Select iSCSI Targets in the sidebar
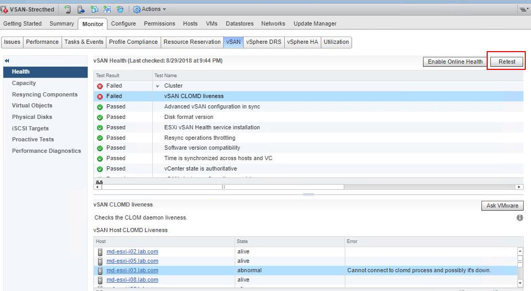The image size is (531, 291). [x=30, y=128]
